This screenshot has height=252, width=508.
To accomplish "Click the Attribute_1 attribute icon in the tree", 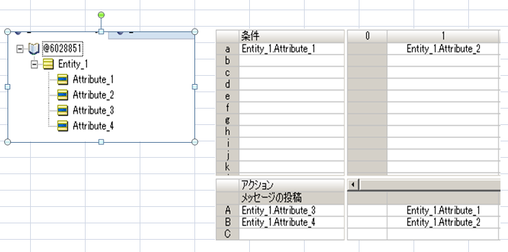I will (62, 79).
